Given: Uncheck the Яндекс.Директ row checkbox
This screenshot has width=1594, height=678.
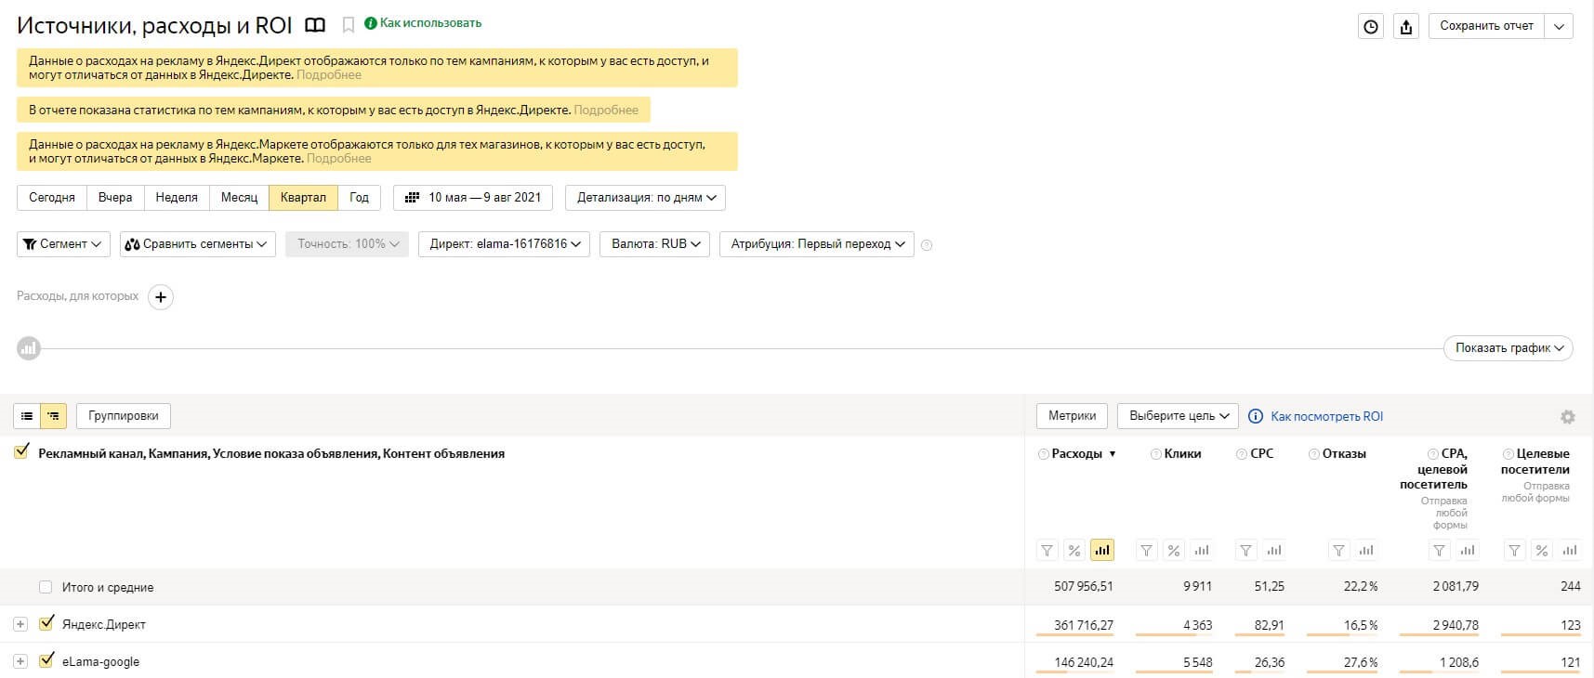Looking at the screenshot, I should (x=46, y=623).
